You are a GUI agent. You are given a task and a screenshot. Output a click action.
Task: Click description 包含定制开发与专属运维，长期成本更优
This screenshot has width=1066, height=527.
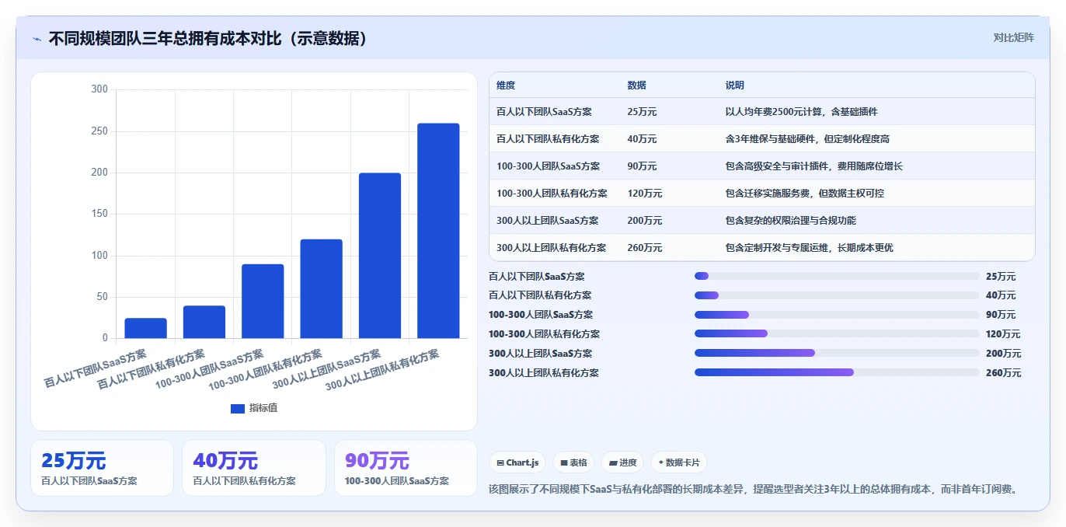tap(809, 248)
